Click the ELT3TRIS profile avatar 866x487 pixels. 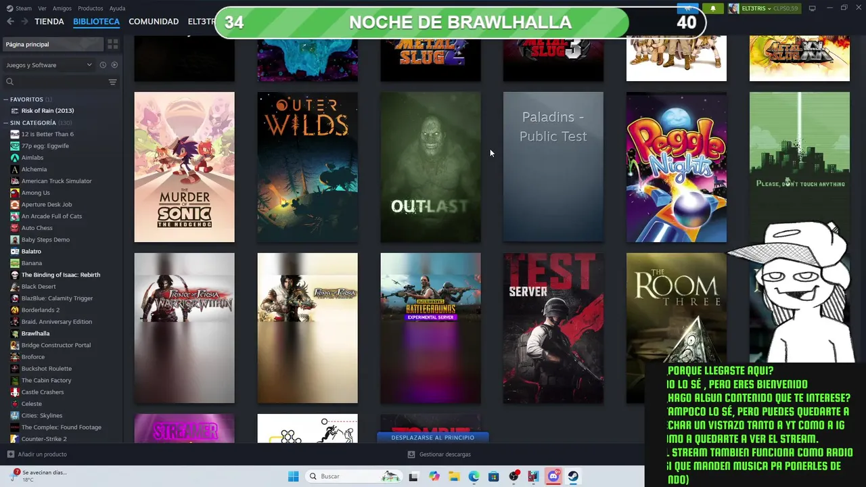click(733, 8)
